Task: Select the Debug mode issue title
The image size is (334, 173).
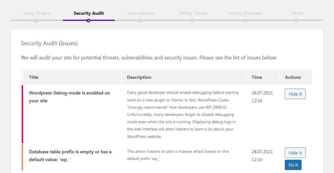Action: (x=69, y=97)
